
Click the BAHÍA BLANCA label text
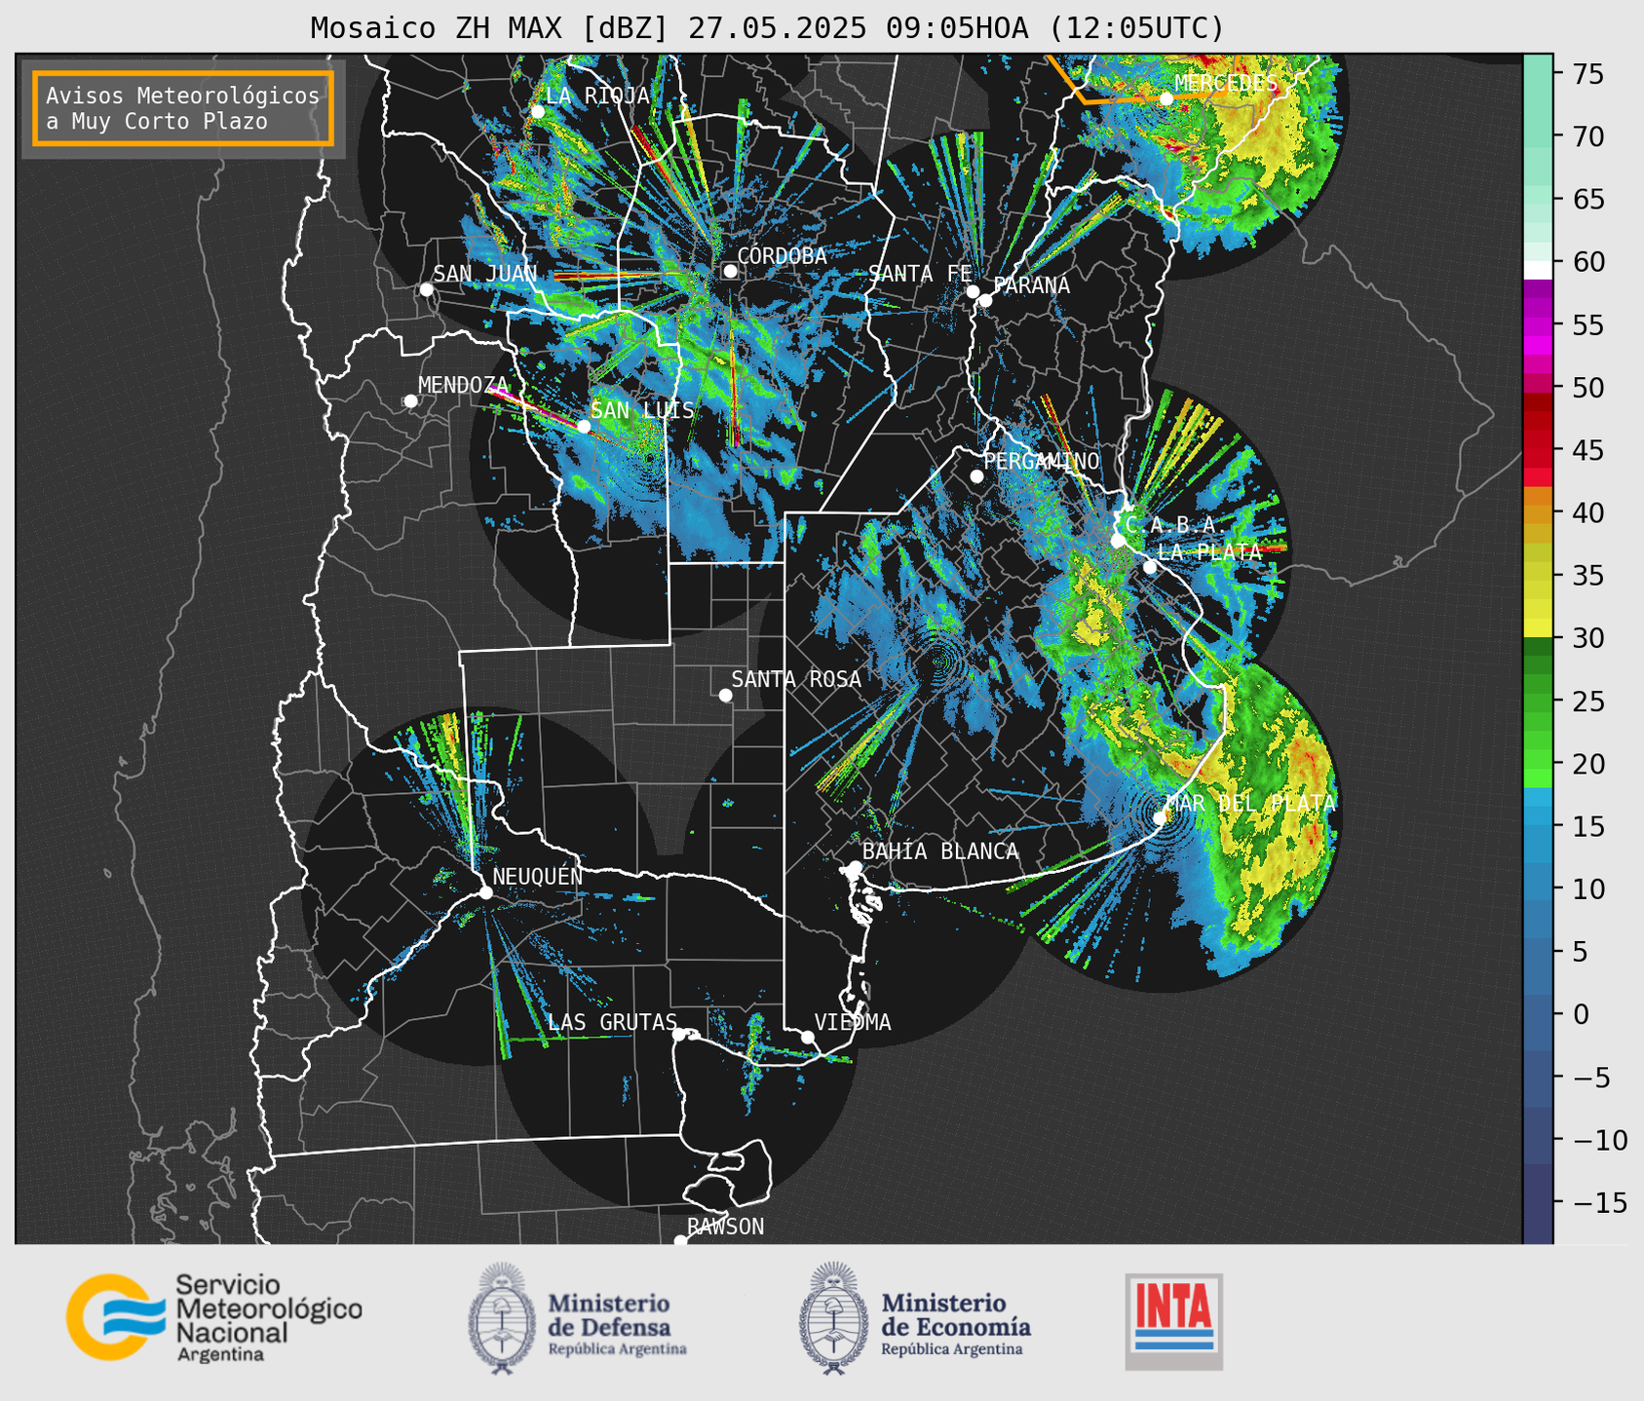940,852
